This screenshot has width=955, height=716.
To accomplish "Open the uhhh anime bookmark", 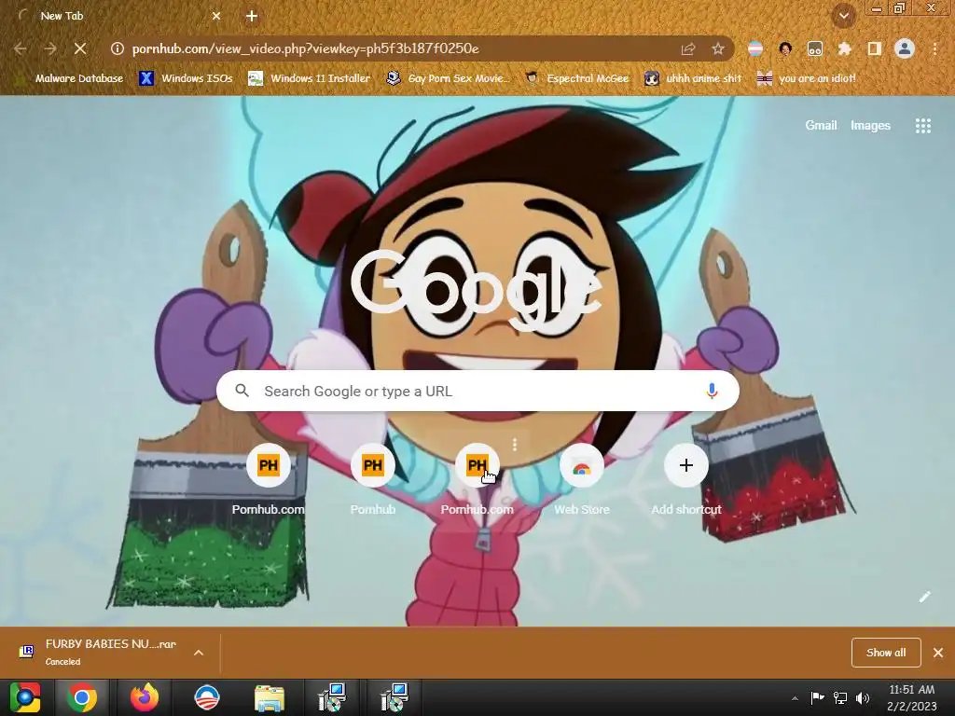I will pos(693,78).
